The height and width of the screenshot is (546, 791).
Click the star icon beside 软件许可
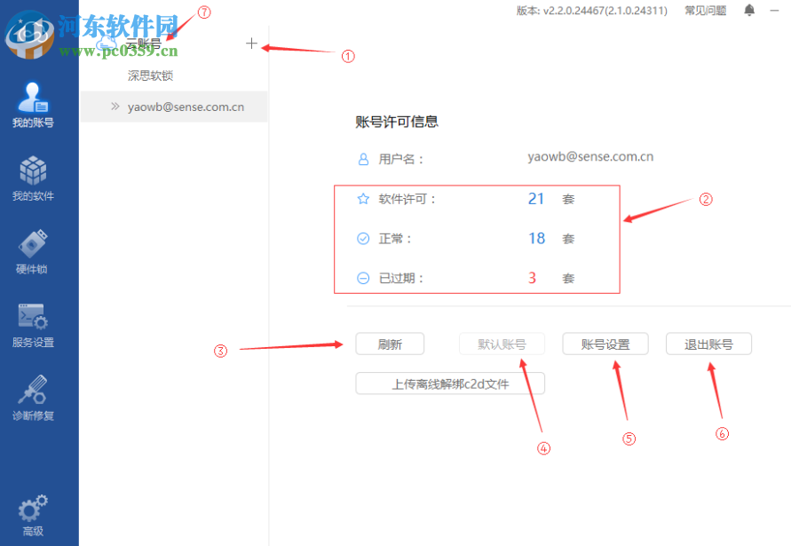(x=362, y=199)
